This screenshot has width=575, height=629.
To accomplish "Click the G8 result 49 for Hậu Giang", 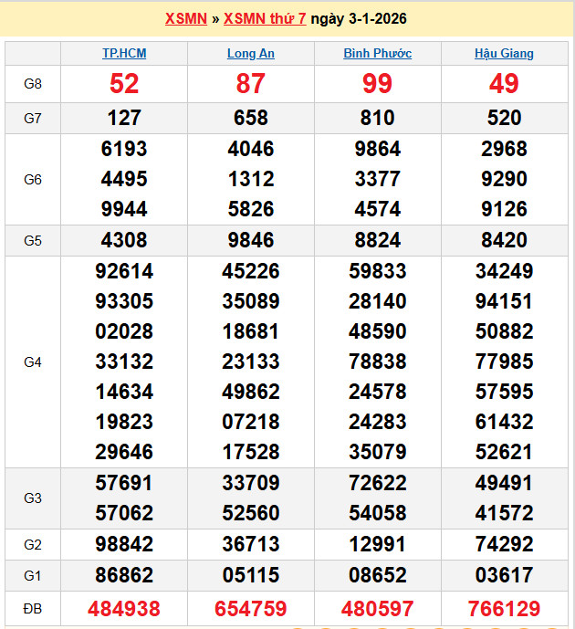I will 504,84.
